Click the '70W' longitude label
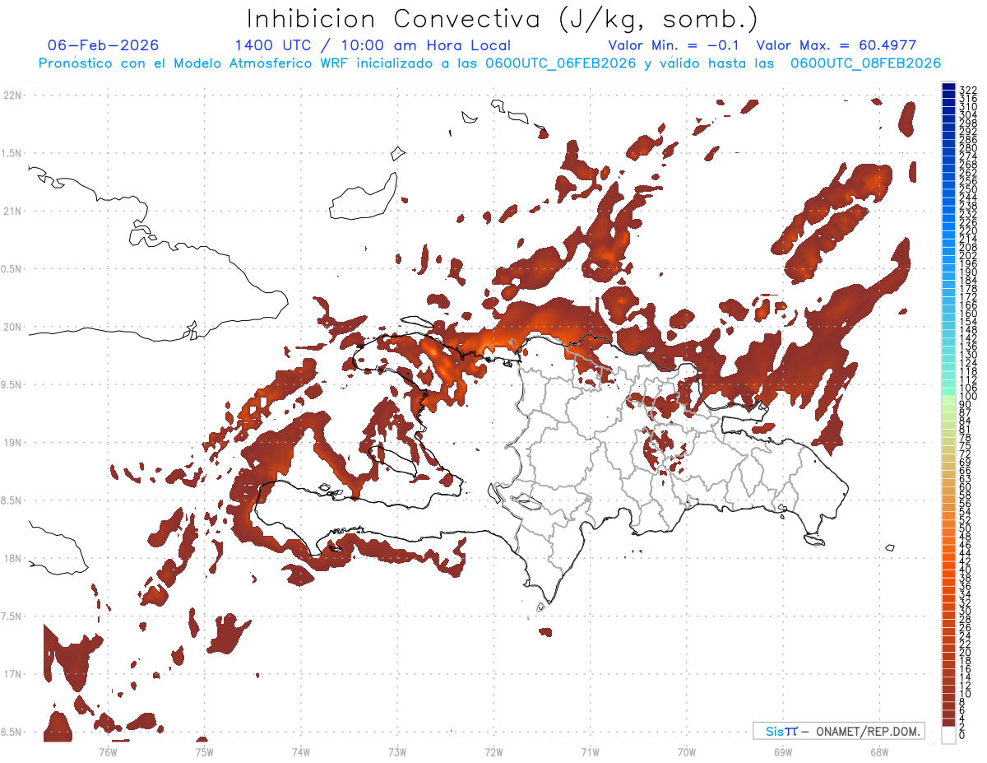Image resolution: width=987 pixels, height=763 pixels. (687, 751)
